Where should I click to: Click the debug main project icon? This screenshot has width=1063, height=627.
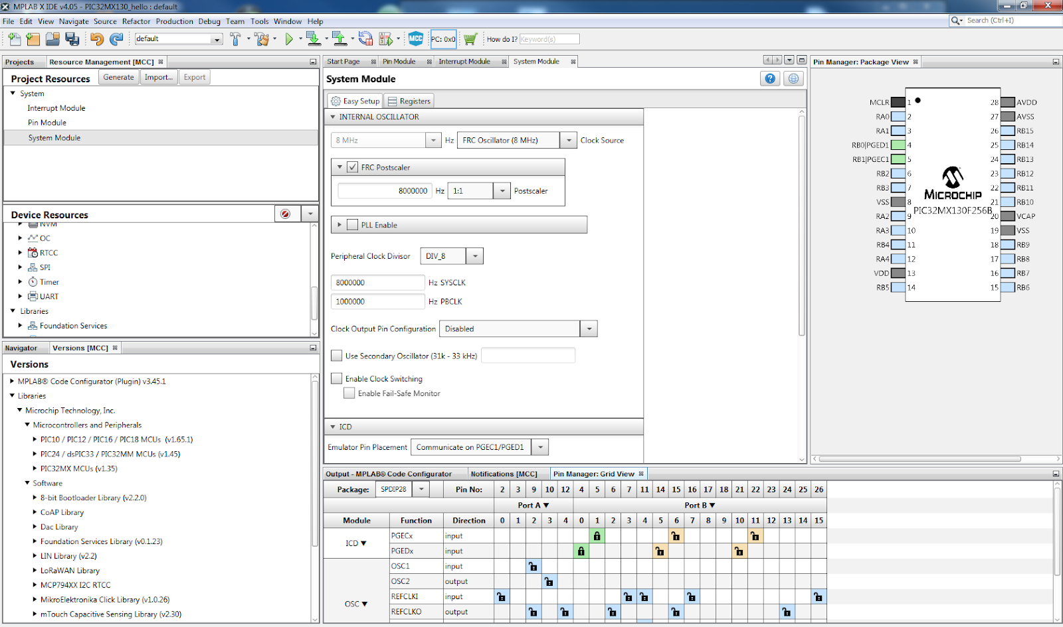click(385, 39)
